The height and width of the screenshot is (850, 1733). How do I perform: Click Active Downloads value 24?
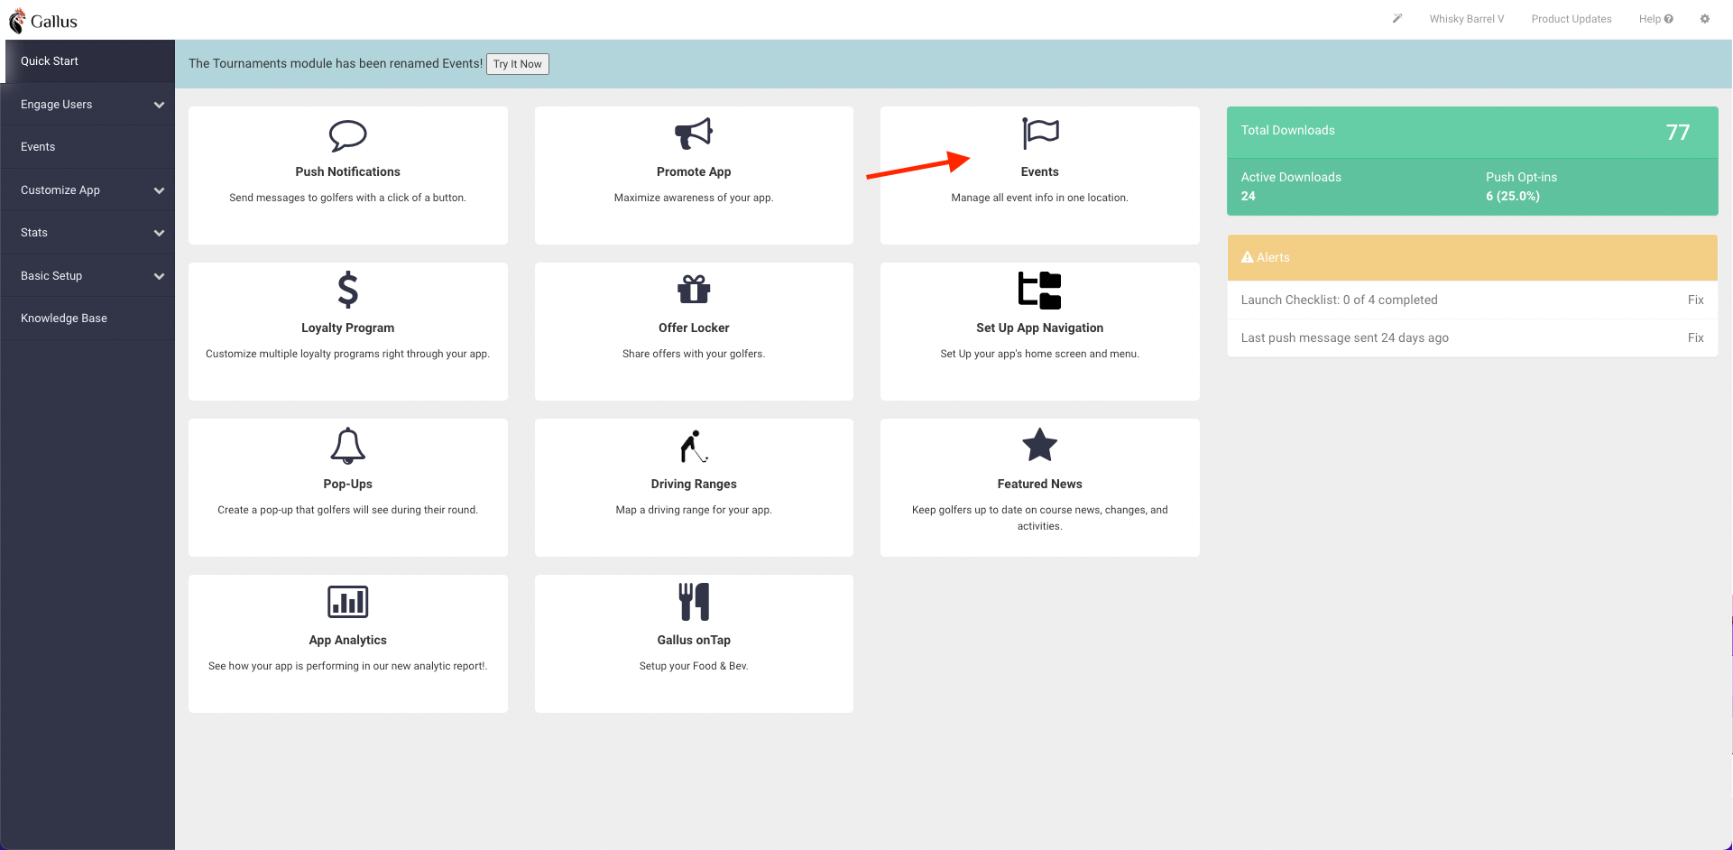point(1248,196)
